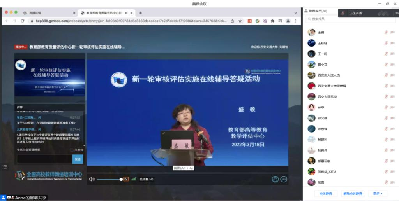Click the browser forward arrow
The image size is (399, 201).
[x=14, y=21]
